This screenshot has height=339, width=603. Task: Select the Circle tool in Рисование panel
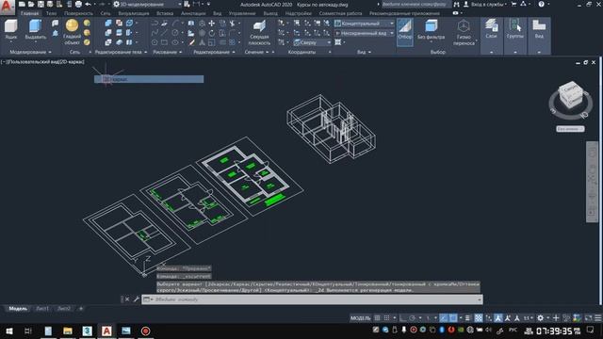point(175,33)
